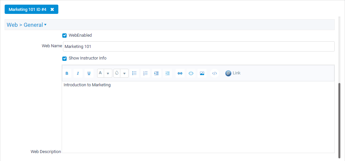Click the background color droplet button

[117, 73]
